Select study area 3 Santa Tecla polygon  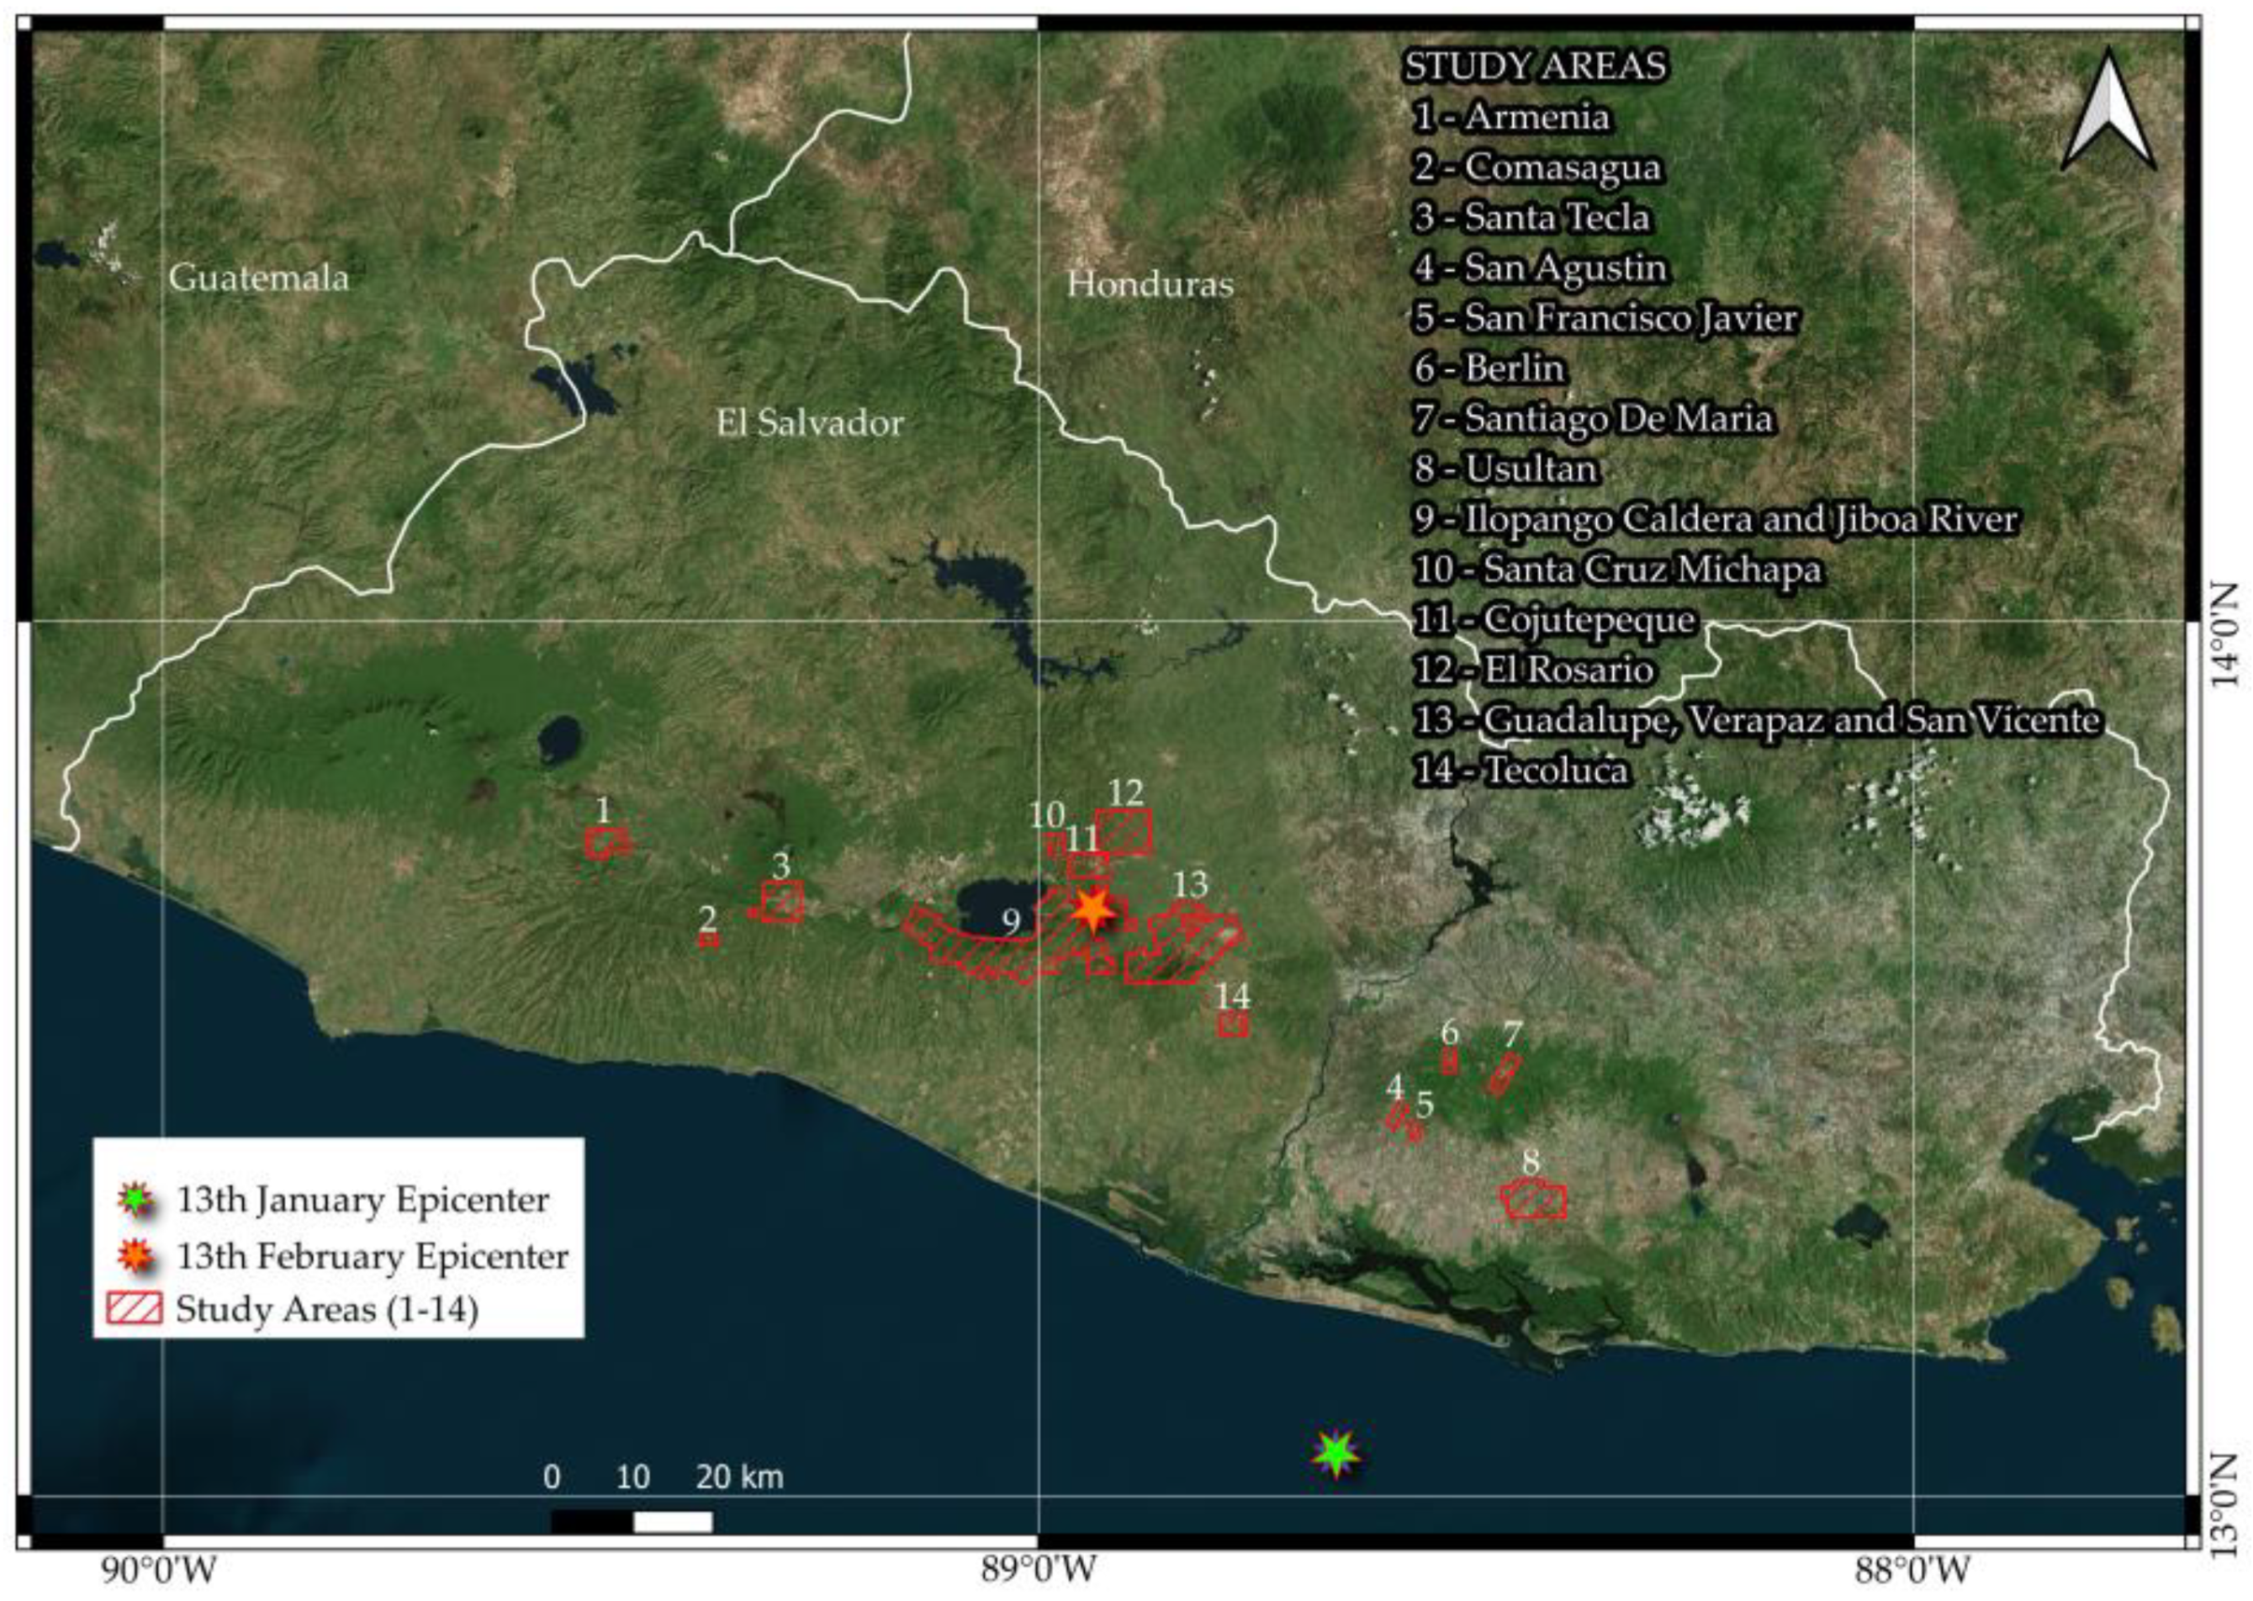pos(782,901)
